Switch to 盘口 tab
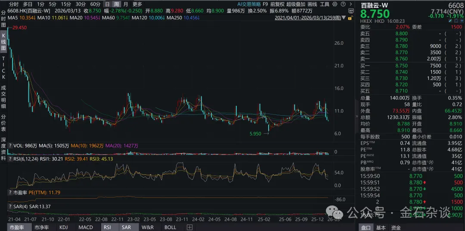Screen dimensions: 465x231 click(365, 228)
